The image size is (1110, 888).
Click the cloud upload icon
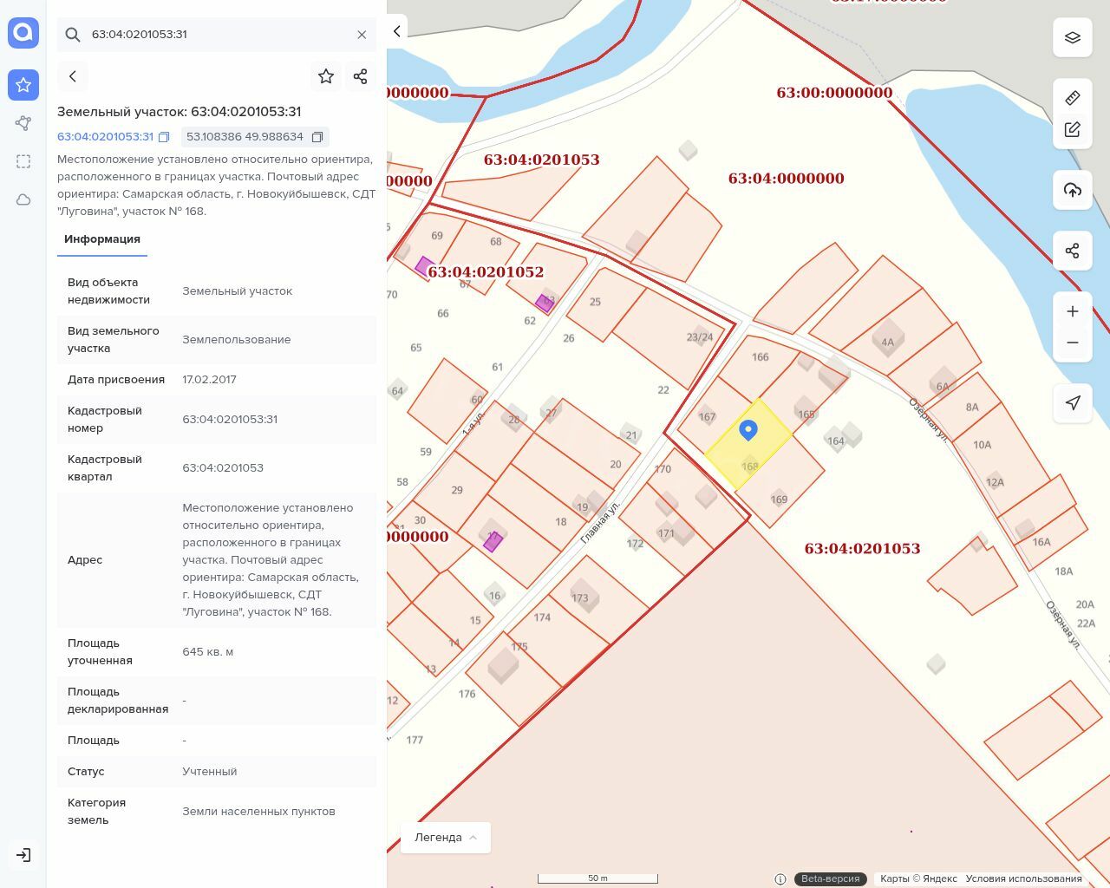(1073, 190)
